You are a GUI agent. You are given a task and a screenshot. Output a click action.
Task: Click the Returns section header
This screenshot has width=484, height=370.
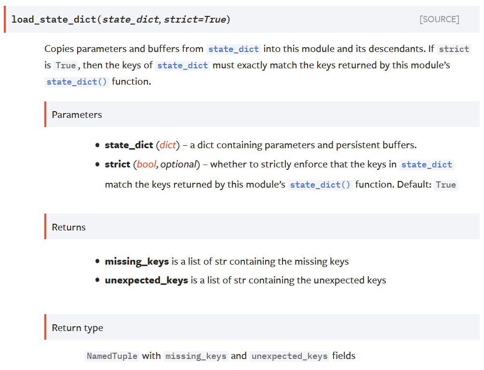[x=68, y=227]
